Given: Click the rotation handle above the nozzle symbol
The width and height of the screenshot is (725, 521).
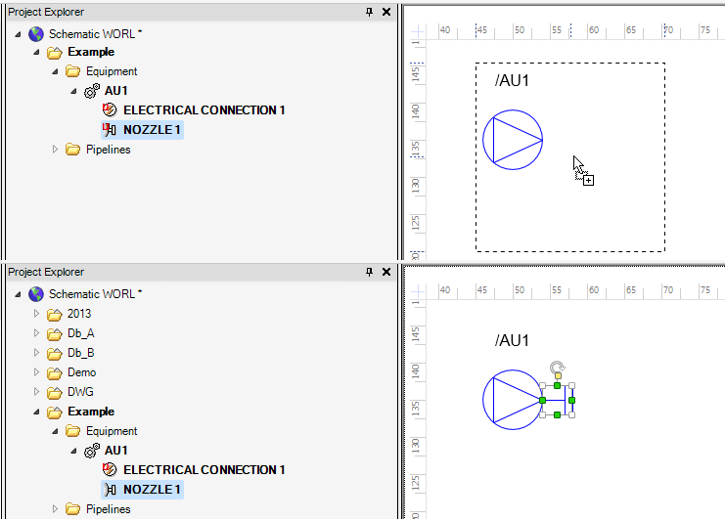Looking at the screenshot, I should [557, 366].
